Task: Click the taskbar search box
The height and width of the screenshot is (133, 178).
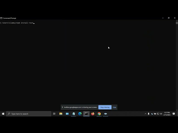Action: coord(29,114)
